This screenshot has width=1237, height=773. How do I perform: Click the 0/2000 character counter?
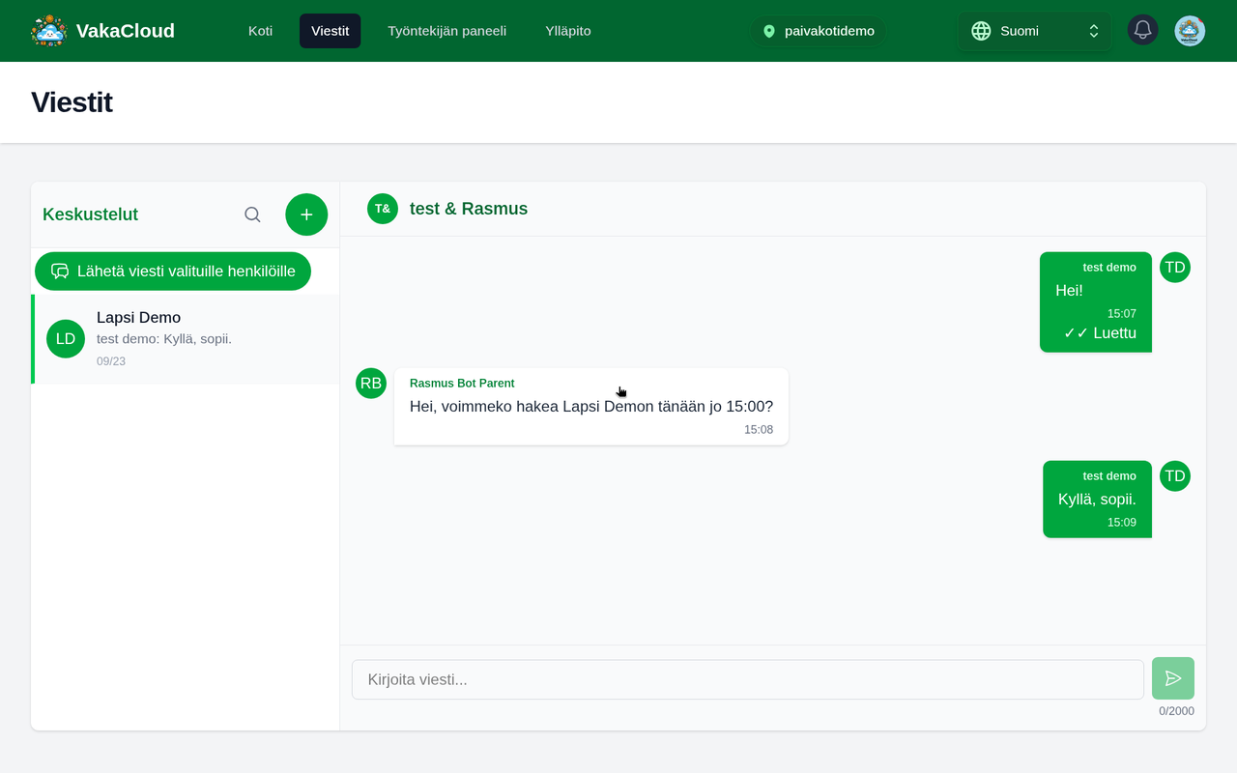click(x=1177, y=711)
